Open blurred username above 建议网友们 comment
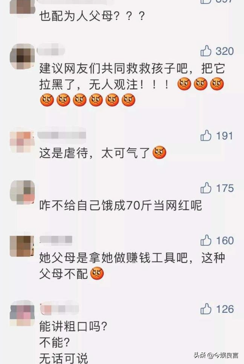The width and height of the screenshot is (244, 364). 51,50
